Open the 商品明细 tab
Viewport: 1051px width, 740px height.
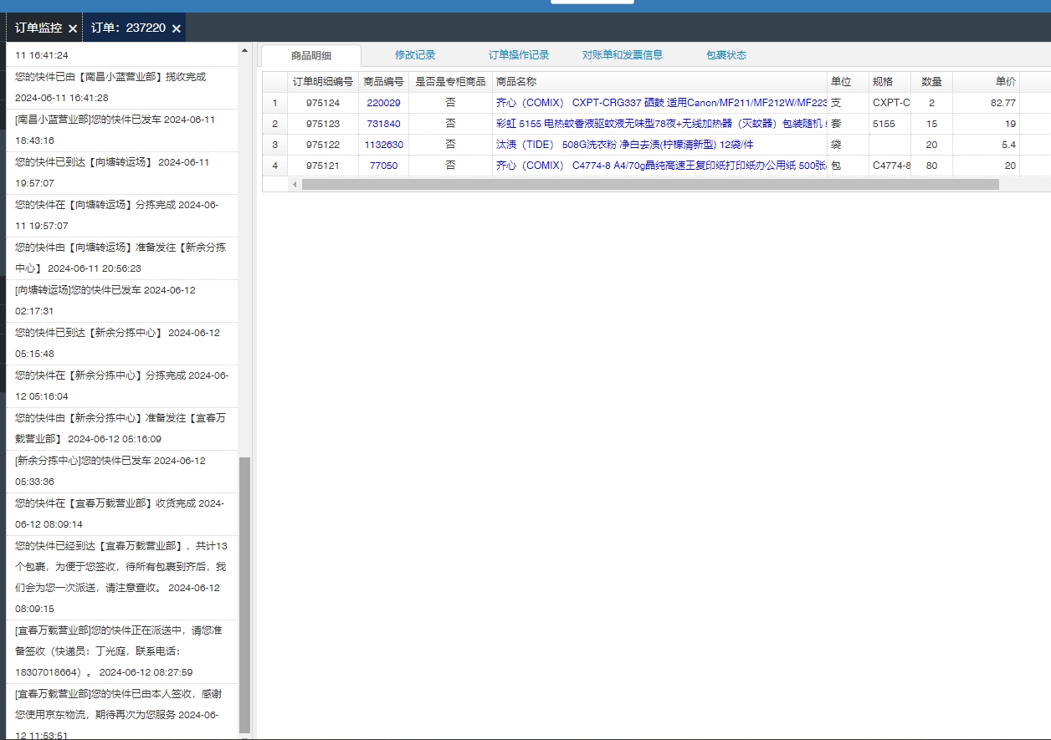tap(311, 56)
